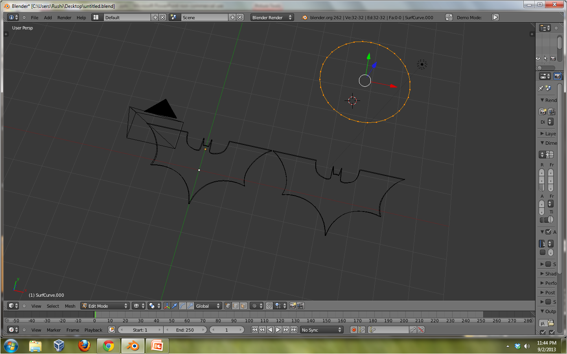Select the Render properties tab camera icon

(558, 76)
